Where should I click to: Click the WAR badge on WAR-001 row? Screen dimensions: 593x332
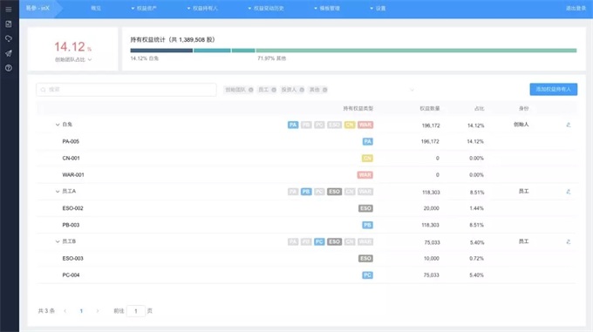pyautogui.click(x=365, y=175)
